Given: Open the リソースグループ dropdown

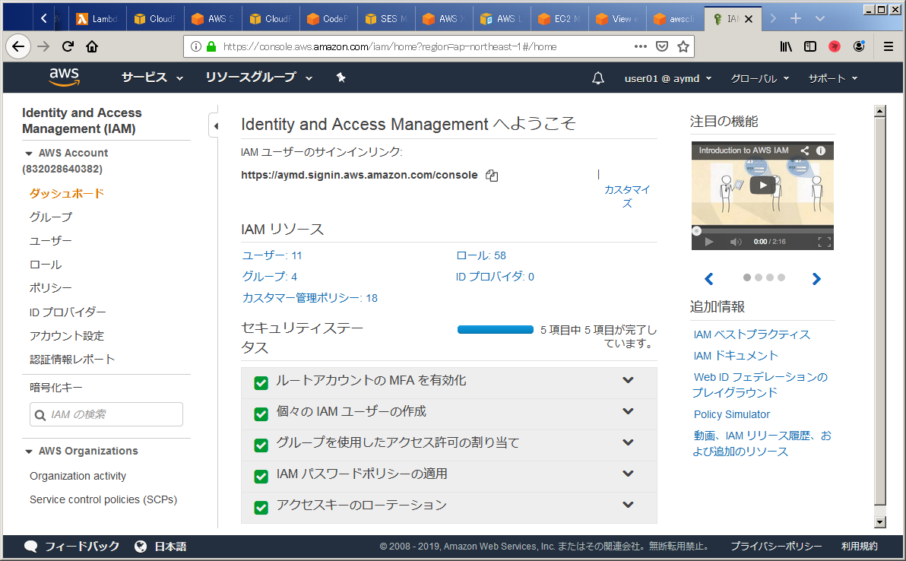Looking at the screenshot, I should (259, 78).
